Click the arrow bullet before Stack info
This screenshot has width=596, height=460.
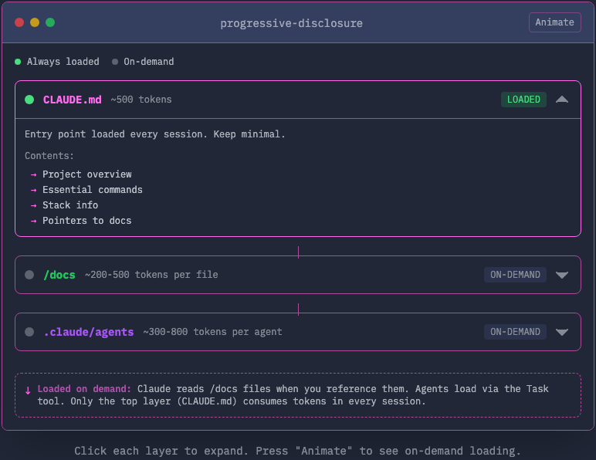pyautogui.click(x=33, y=205)
